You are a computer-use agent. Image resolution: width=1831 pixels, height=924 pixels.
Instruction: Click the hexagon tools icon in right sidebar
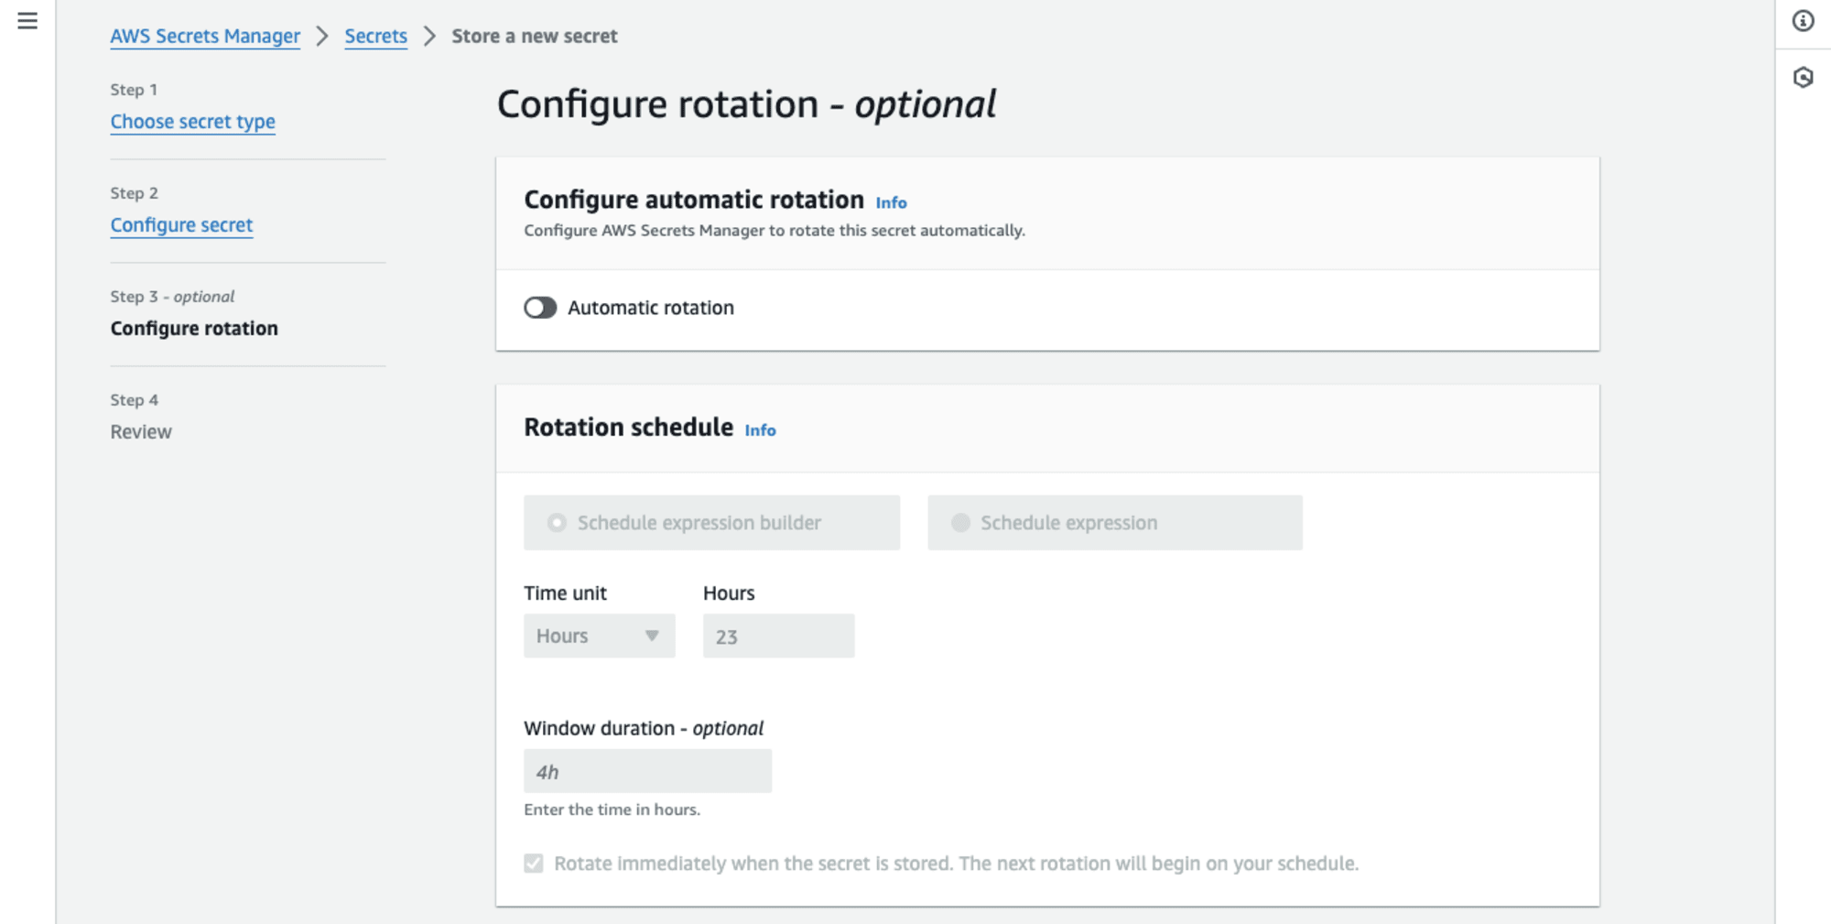(x=1803, y=77)
